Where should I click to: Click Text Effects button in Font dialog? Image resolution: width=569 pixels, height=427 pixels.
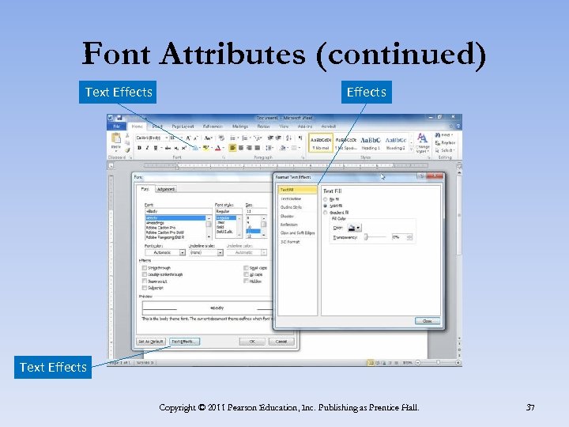[x=184, y=342]
